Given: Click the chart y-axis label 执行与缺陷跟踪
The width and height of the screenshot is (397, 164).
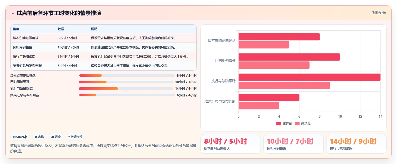Looking at the screenshot, I should pos(223,81).
